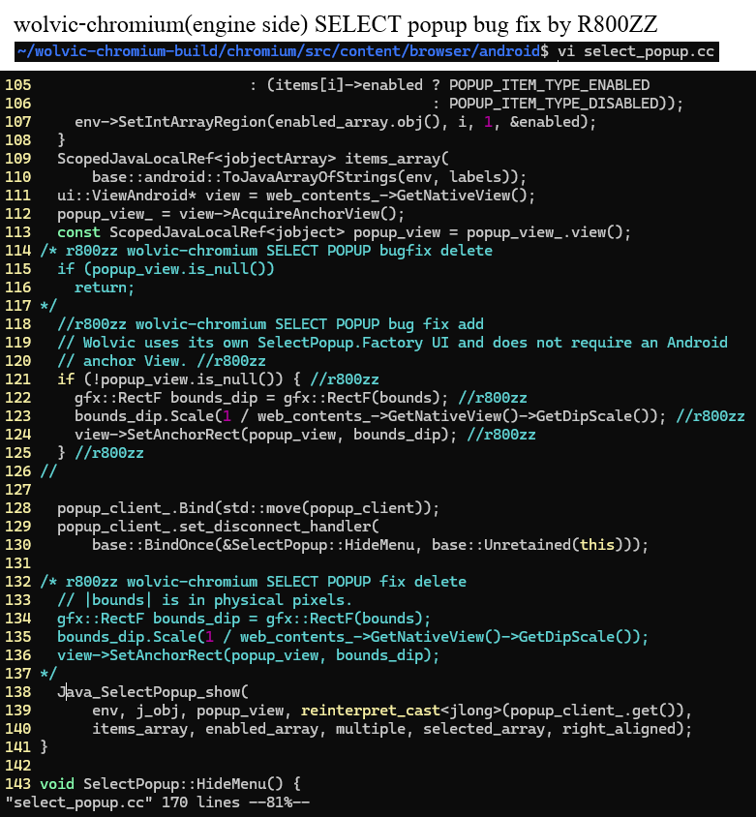Click line 121 if (!popup_view.is_null())
756x817 pixels.
pos(218,379)
